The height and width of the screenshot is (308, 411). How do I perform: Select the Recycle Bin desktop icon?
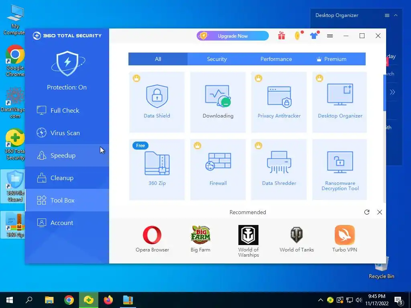(381, 267)
